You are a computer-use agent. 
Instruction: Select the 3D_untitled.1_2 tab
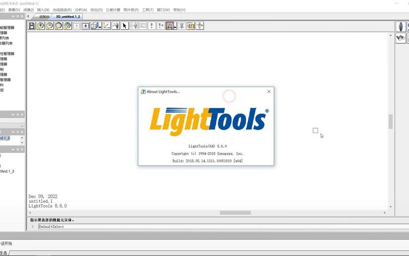tap(68, 17)
